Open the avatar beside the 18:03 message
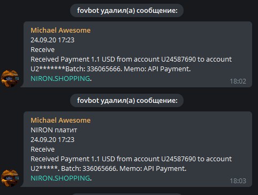This screenshot has height=195, width=258. [10, 178]
